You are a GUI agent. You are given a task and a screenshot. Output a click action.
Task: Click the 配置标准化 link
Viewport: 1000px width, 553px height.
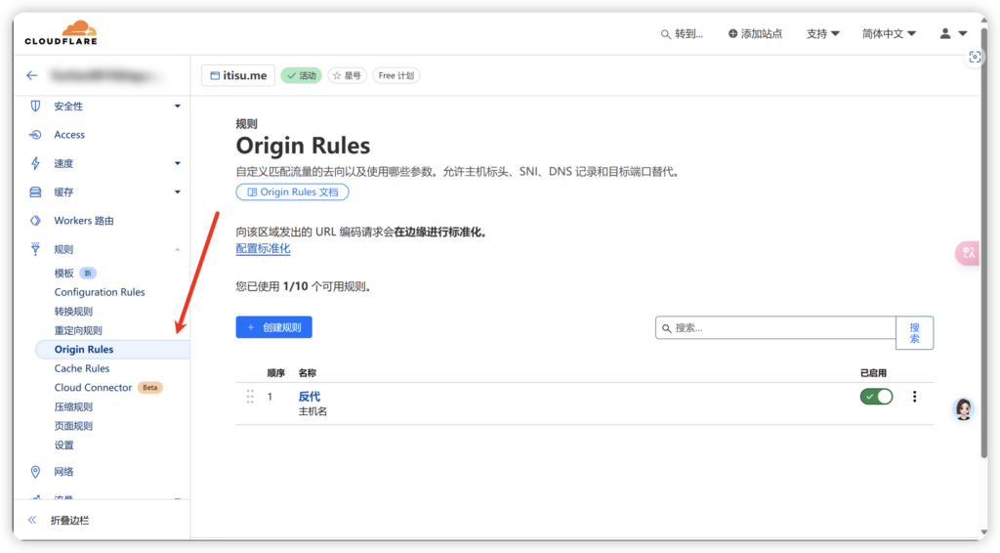pos(263,249)
